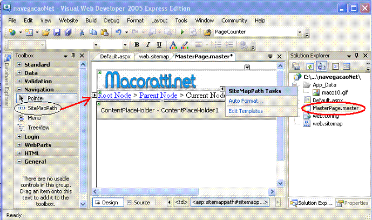Pin the Solution Explorer panel
The width and height of the screenshot is (372, 220).
356,56
